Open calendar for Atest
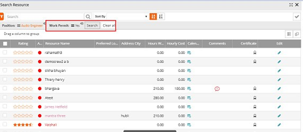The image size is (303, 132). [189, 98]
